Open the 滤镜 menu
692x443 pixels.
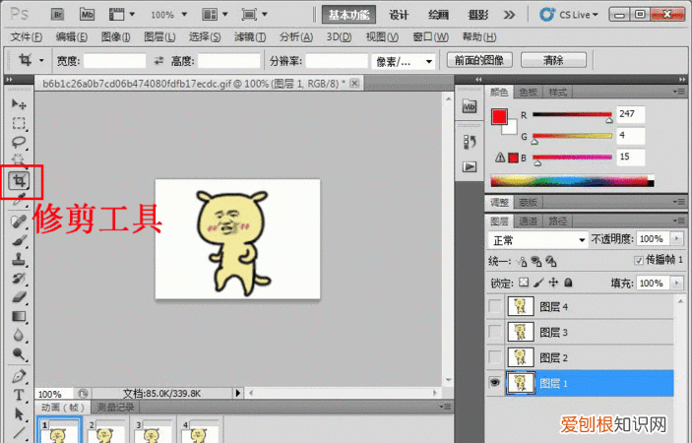[248, 36]
